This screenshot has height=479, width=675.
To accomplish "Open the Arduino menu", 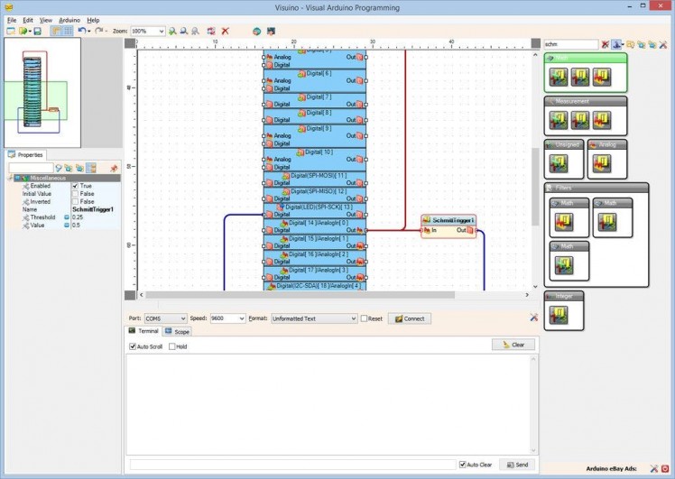I will 69,19.
